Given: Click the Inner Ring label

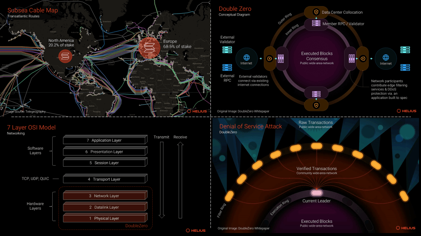Looking at the screenshot, I should coord(291,29).
